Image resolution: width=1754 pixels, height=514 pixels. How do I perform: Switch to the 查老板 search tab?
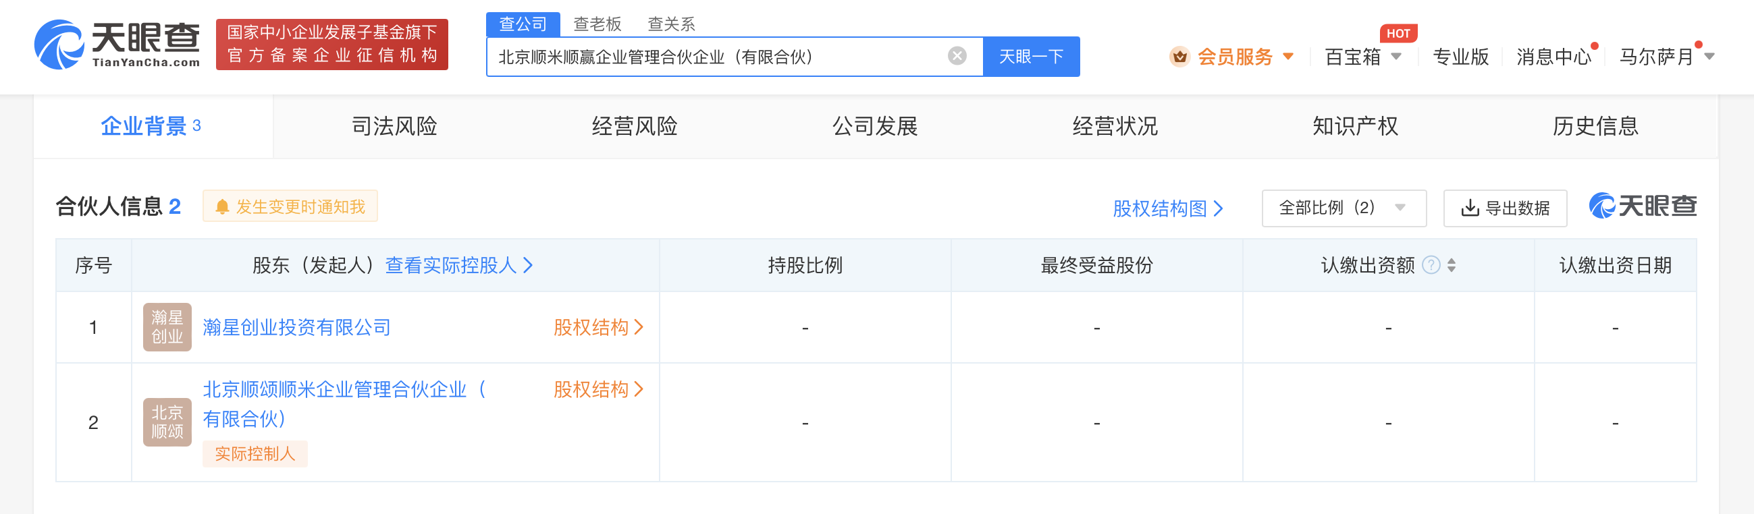[x=597, y=24]
